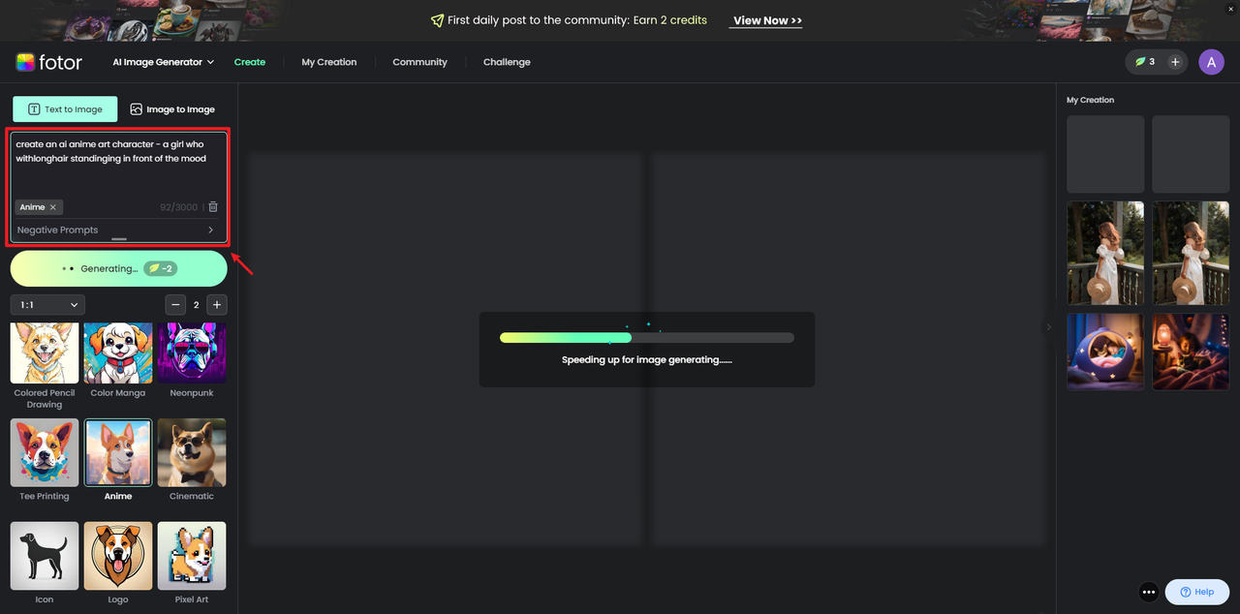Open the 1:1 aspect ratio dropdown

coord(47,305)
